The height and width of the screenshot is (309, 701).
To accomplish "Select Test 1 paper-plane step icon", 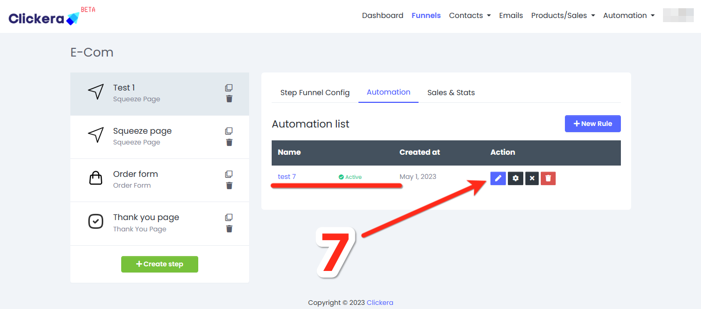I will click(96, 92).
